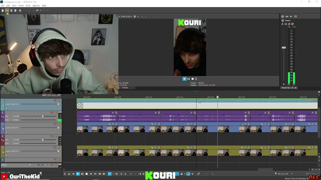
Task: Click Master track FX icon in track list
Action: point(46,165)
